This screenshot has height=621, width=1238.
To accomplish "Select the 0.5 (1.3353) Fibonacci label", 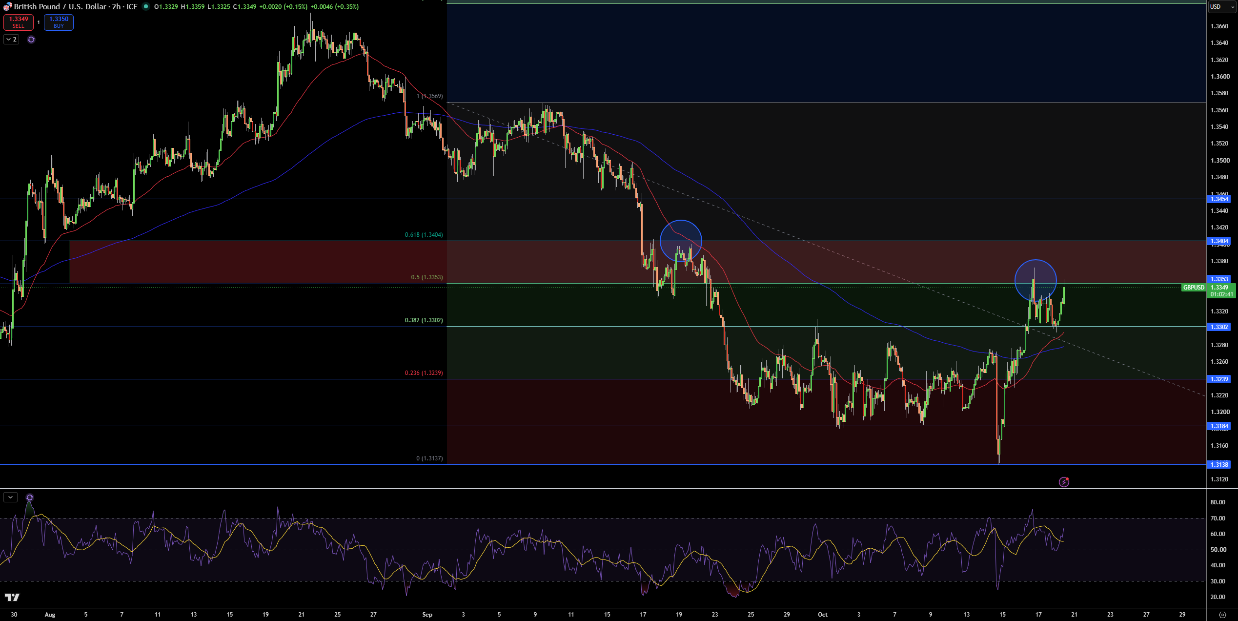I will (426, 277).
